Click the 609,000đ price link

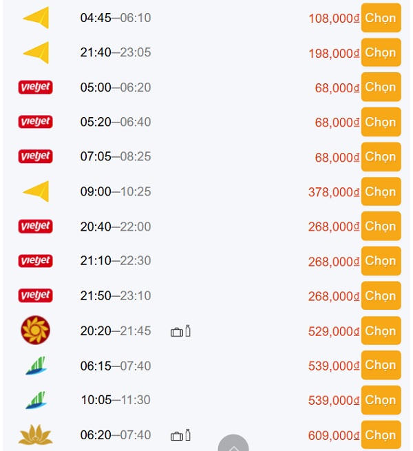pyautogui.click(x=334, y=435)
